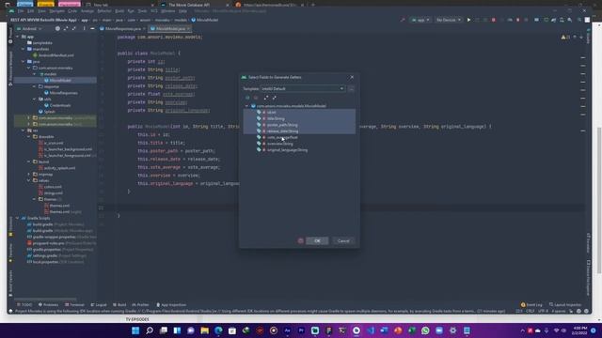Open the App Inspection tool window
This screenshot has height=338, width=602.
(x=171, y=304)
